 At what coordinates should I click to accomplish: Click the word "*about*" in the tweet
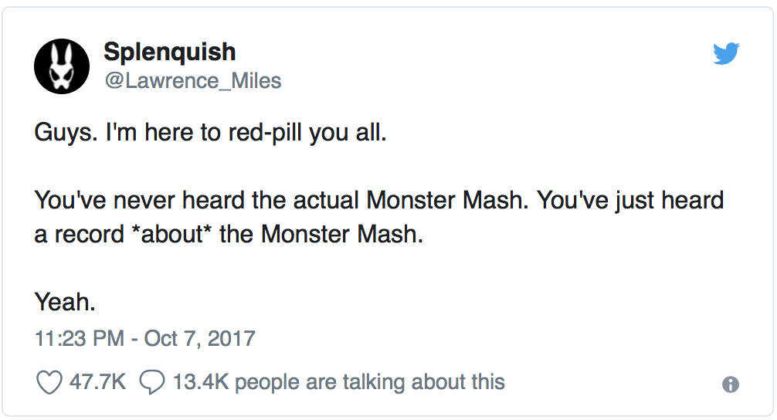pyautogui.click(x=174, y=235)
